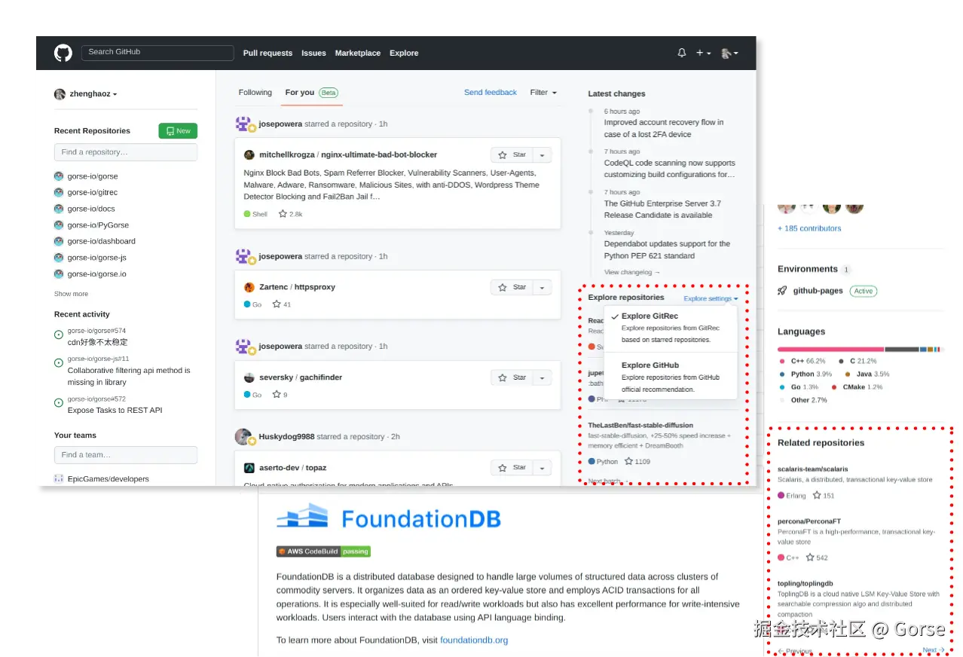Click the gorse-io/docs repository avatar icon
Viewport: 963px width, 657px height.
[x=59, y=209]
